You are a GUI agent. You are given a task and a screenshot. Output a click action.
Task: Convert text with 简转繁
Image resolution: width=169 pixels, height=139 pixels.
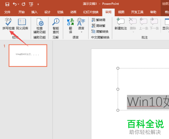pyautogui.click(x=98, y=26)
